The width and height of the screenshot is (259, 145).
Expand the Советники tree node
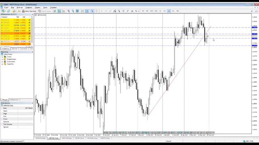click(2, 62)
